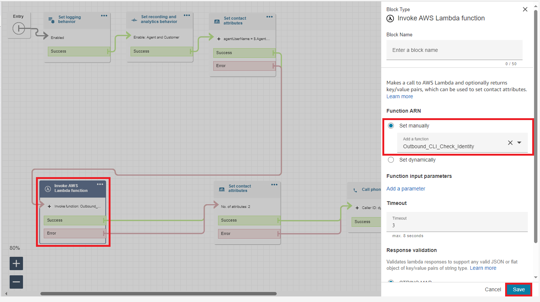Screen dimensions: 540x302
Task: Click Success branch of Set logging behavior
Action: click(x=78, y=51)
